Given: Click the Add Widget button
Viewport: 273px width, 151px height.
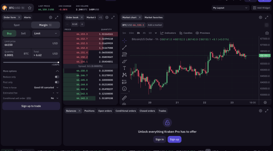Looking at the screenshot, I should 262,8.
